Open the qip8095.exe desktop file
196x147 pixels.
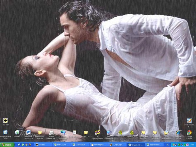[132, 134]
